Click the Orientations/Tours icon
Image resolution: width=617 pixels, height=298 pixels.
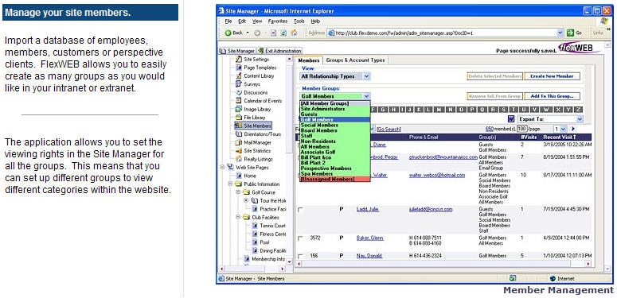coord(239,134)
